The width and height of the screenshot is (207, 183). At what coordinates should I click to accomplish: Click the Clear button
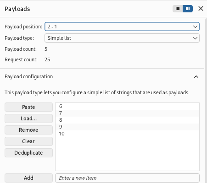[28, 141]
